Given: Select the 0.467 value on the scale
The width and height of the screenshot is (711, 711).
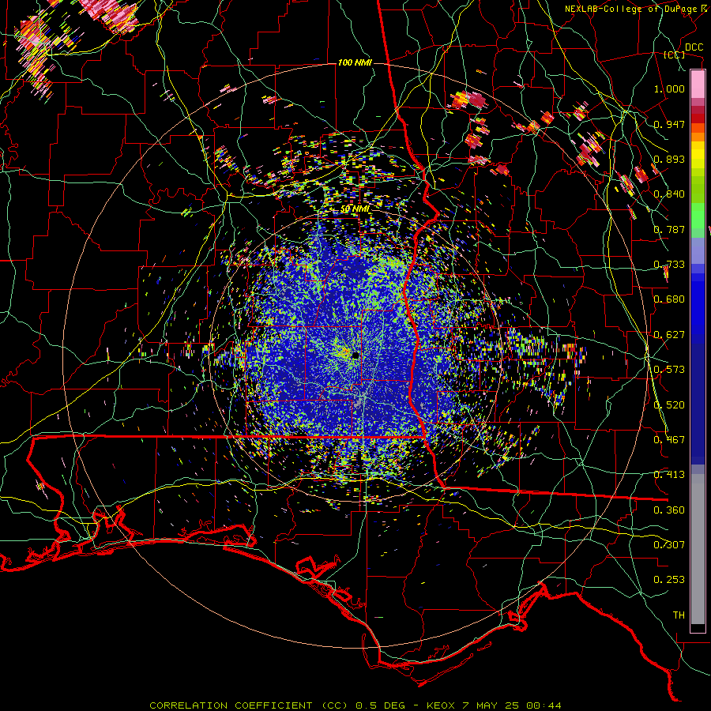Looking at the screenshot, I should click(x=669, y=440).
